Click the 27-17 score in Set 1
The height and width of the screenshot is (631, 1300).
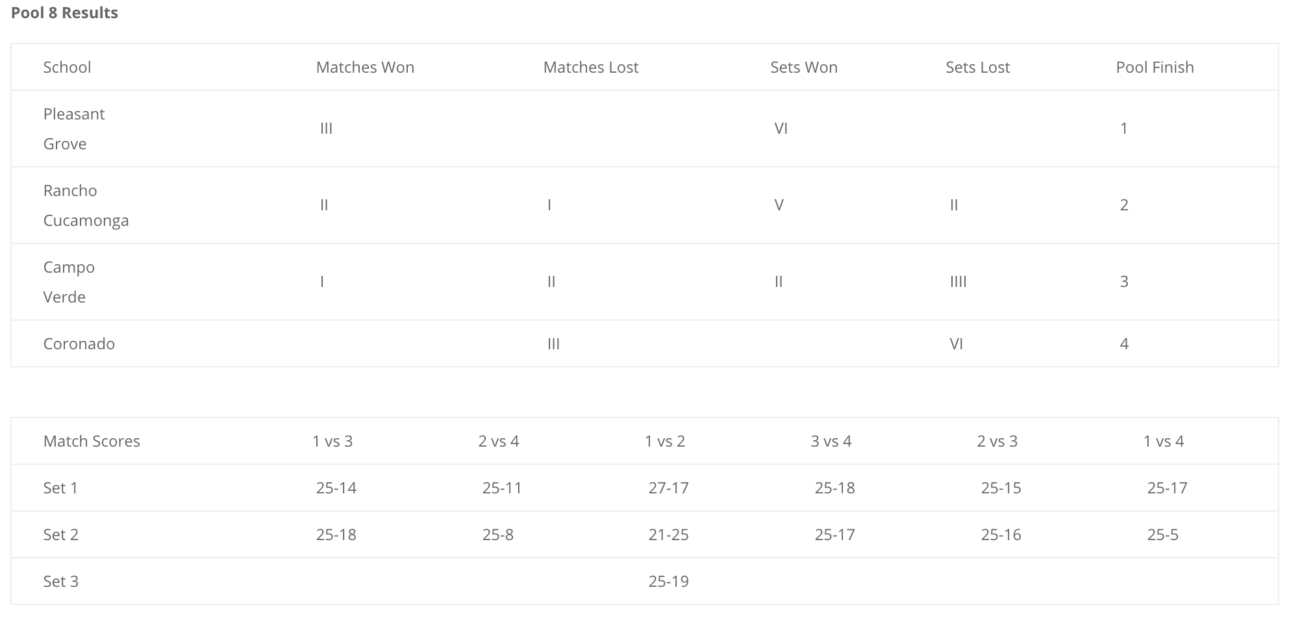point(669,488)
